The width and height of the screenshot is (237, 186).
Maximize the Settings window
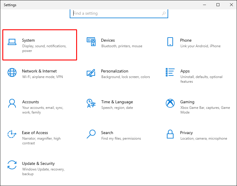tap(218, 5)
